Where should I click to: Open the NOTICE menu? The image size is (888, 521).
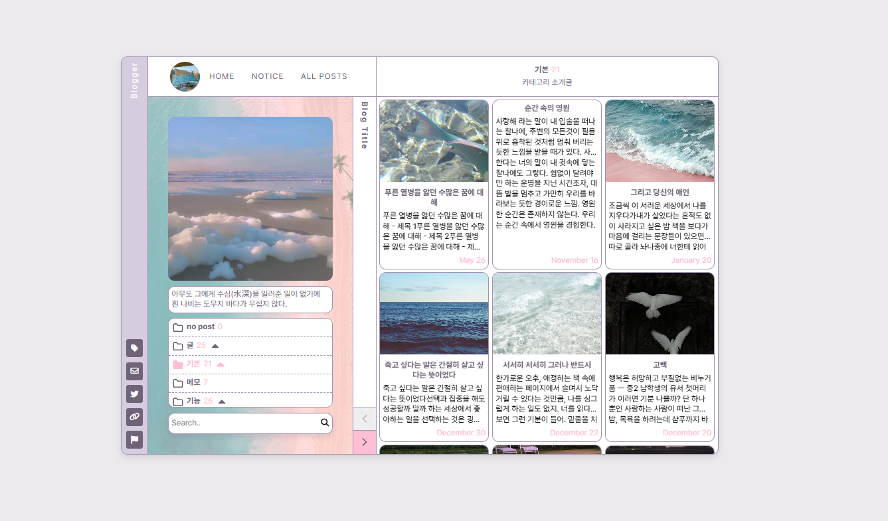click(268, 76)
